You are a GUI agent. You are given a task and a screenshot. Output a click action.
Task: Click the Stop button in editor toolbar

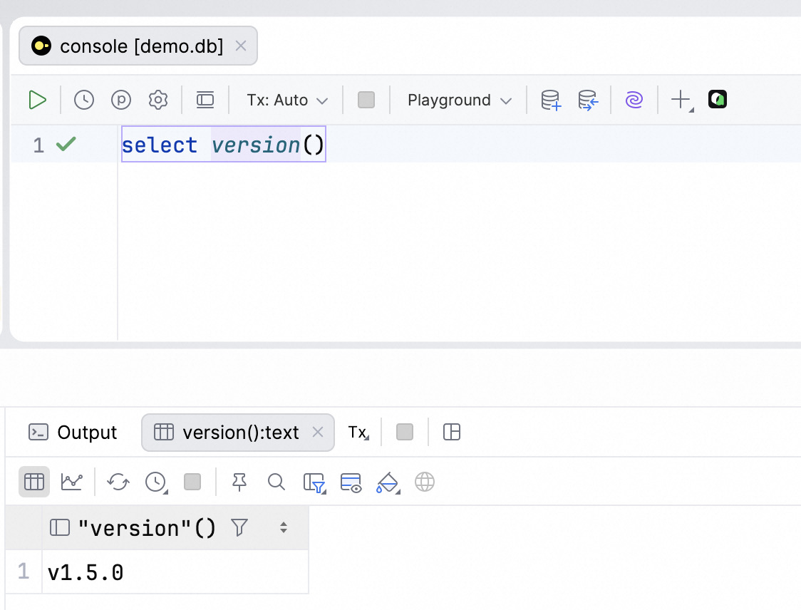click(366, 100)
